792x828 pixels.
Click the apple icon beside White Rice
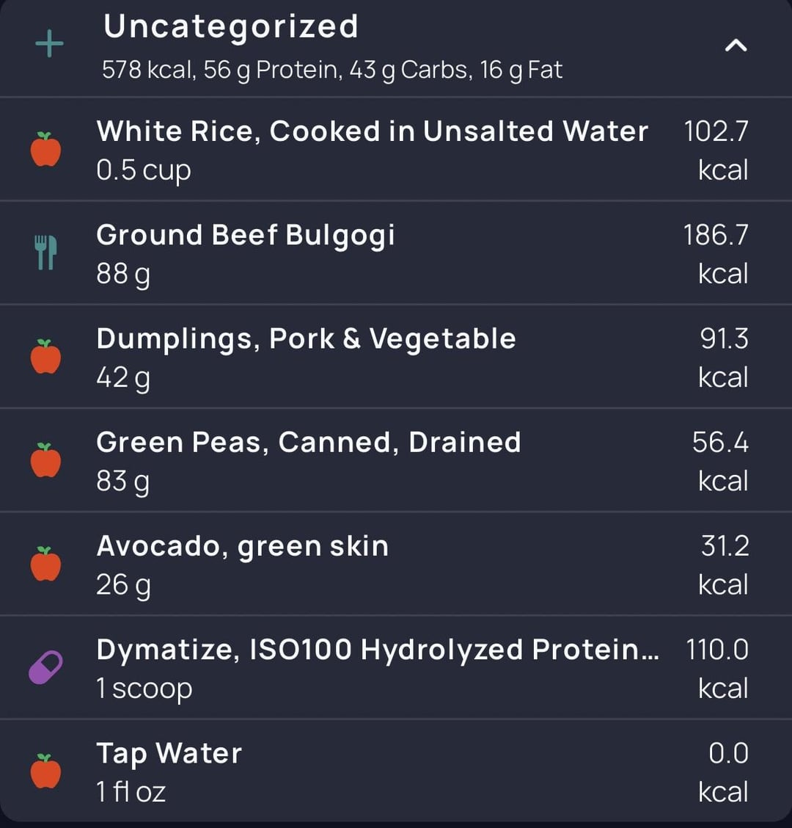[46, 150]
